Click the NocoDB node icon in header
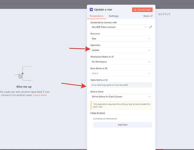The image size is (194, 150). [91, 10]
